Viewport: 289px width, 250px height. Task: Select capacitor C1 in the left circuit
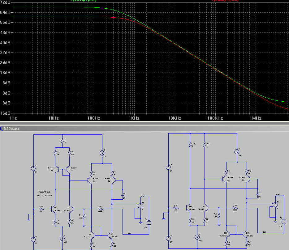pos(123,196)
